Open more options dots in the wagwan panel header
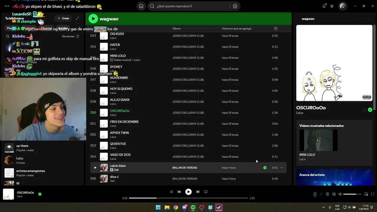377x212 pixels. tap(361, 19)
